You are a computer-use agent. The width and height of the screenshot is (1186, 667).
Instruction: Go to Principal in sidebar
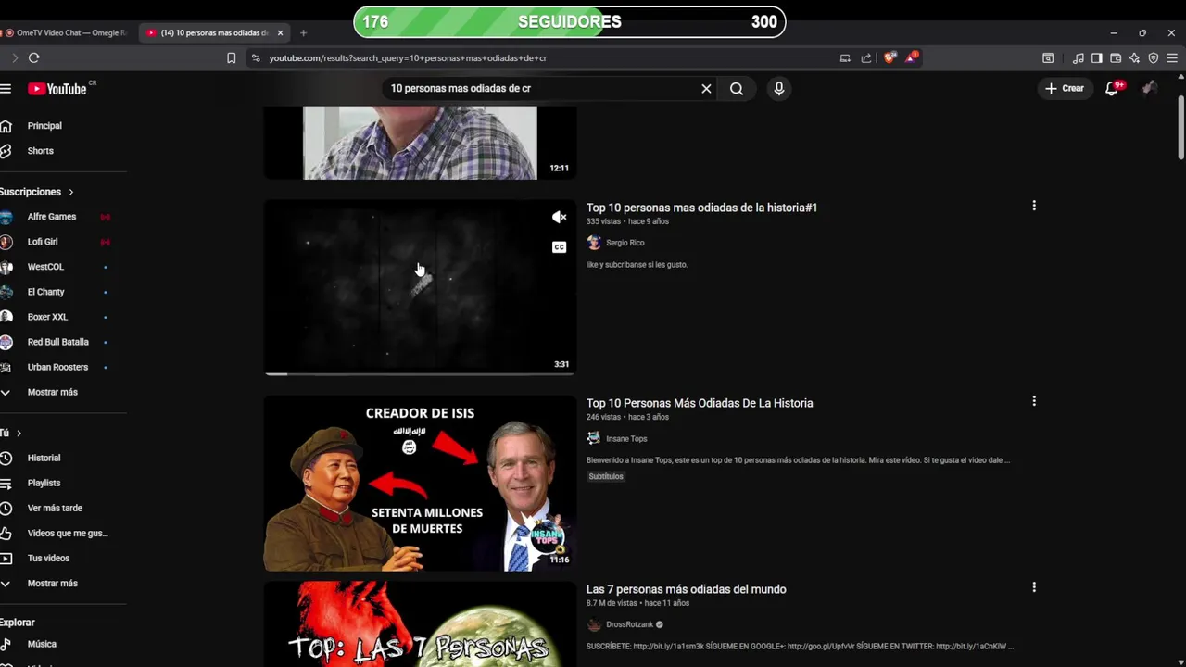coord(44,126)
